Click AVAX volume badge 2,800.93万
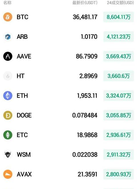The width and height of the screenshot is (137, 189). tap(118, 174)
